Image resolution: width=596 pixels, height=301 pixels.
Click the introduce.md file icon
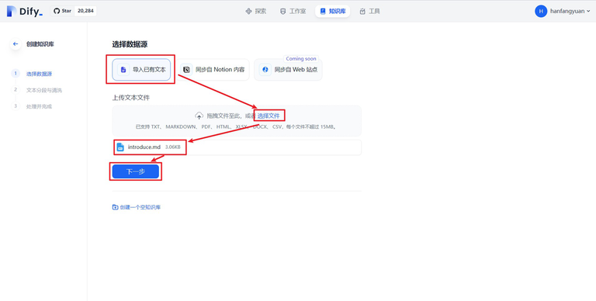point(120,147)
